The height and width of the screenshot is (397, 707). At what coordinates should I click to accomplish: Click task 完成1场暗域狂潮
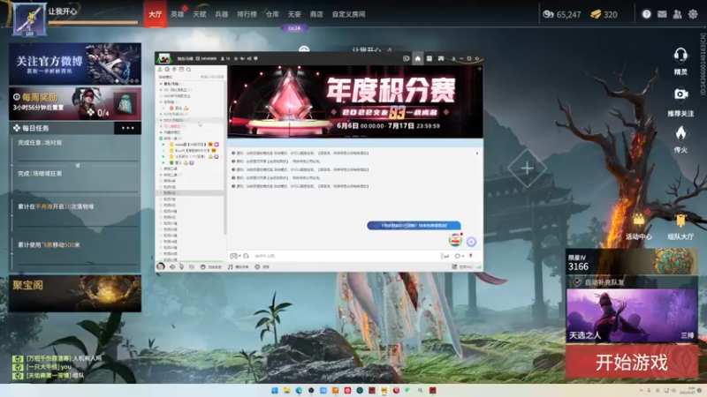click(x=40, y=173)
